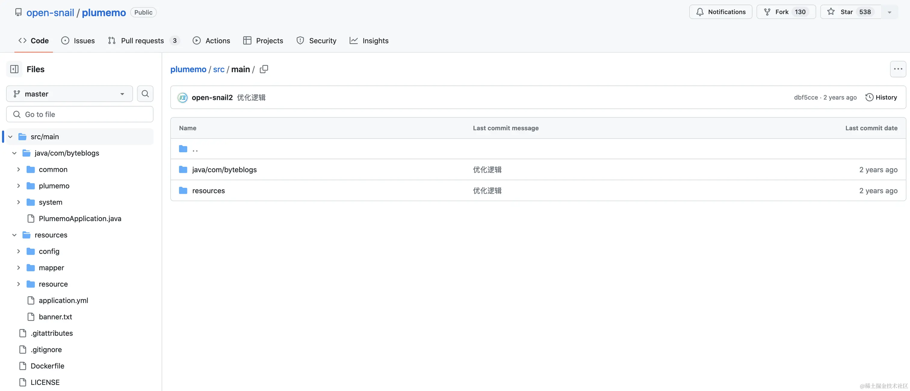Expand the config folder chevron
910x391 pixels.
tap(18, 251)
